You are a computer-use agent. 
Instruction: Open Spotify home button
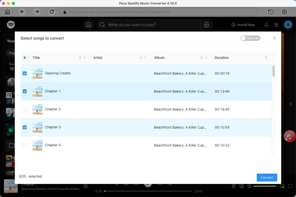(88, 25)
